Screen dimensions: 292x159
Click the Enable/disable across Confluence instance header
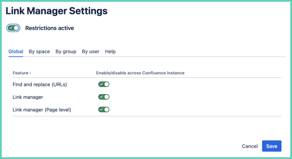coord(140,73)
